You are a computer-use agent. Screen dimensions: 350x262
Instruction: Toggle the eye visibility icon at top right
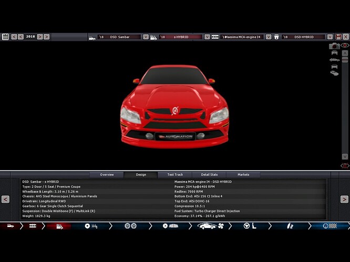[x=345, y=45]
